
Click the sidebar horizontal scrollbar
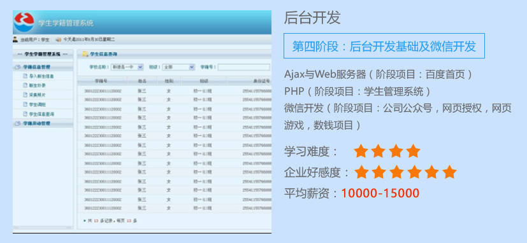coord(43,228)
